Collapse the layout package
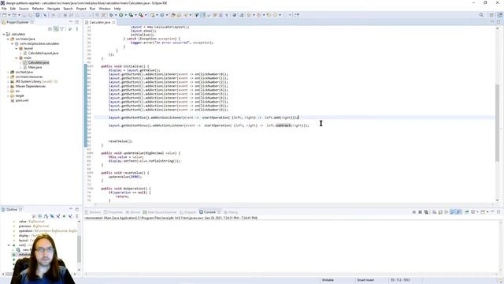 click(x=17, y=48)
